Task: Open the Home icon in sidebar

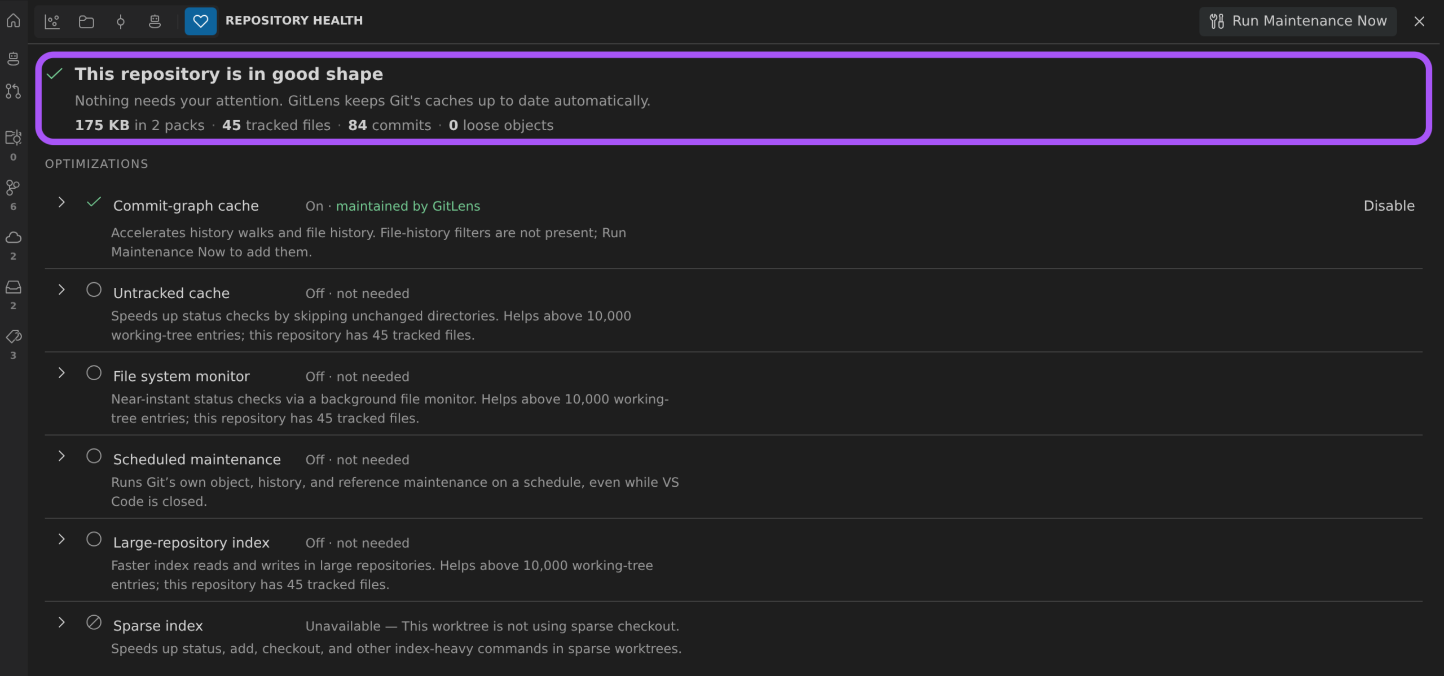Action: click(x=14, y=21)
